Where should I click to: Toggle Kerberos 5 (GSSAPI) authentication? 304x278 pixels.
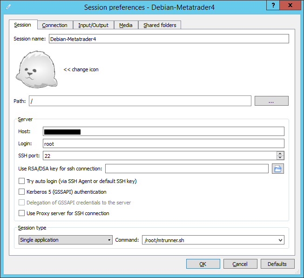coord(21,192)
